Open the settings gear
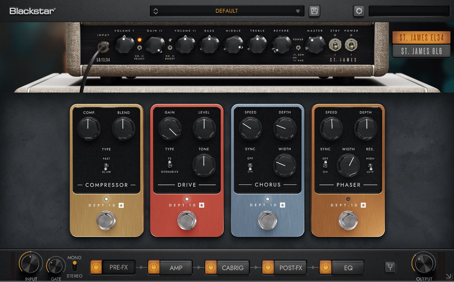 click(359, 11)
